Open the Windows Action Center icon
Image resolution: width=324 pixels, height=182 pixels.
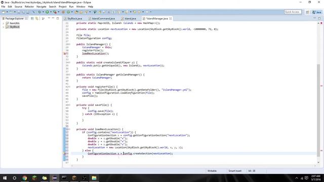click(306, 178)
